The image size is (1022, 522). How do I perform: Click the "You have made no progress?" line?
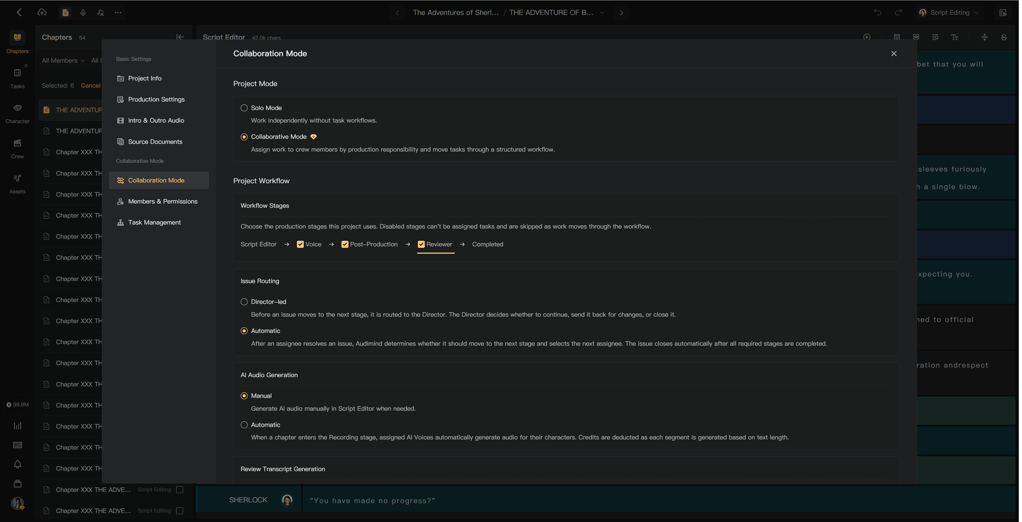[373, 501]
